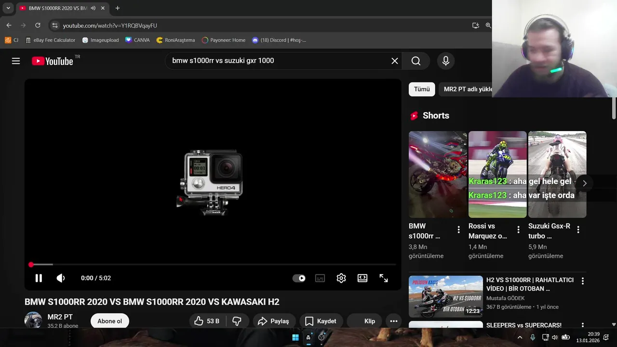Clear the search box with the X
Viewport: 617px width, 347px height.
pos(394,61)
